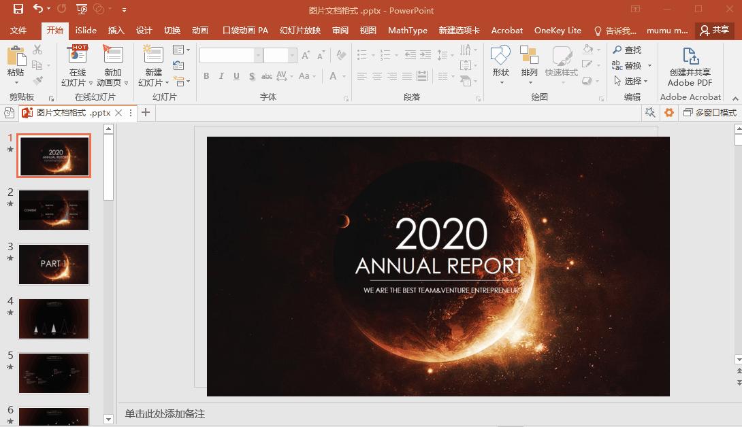
Task: Toggle the pin icon beside the gear
Action: point(651,113)
